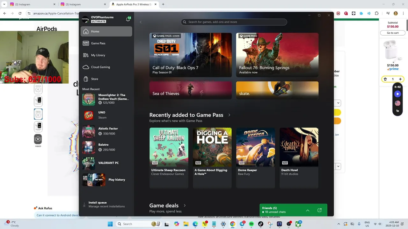
Task: Open Cloud Gaming in the sidebar
Action: (x=106, y=67)
